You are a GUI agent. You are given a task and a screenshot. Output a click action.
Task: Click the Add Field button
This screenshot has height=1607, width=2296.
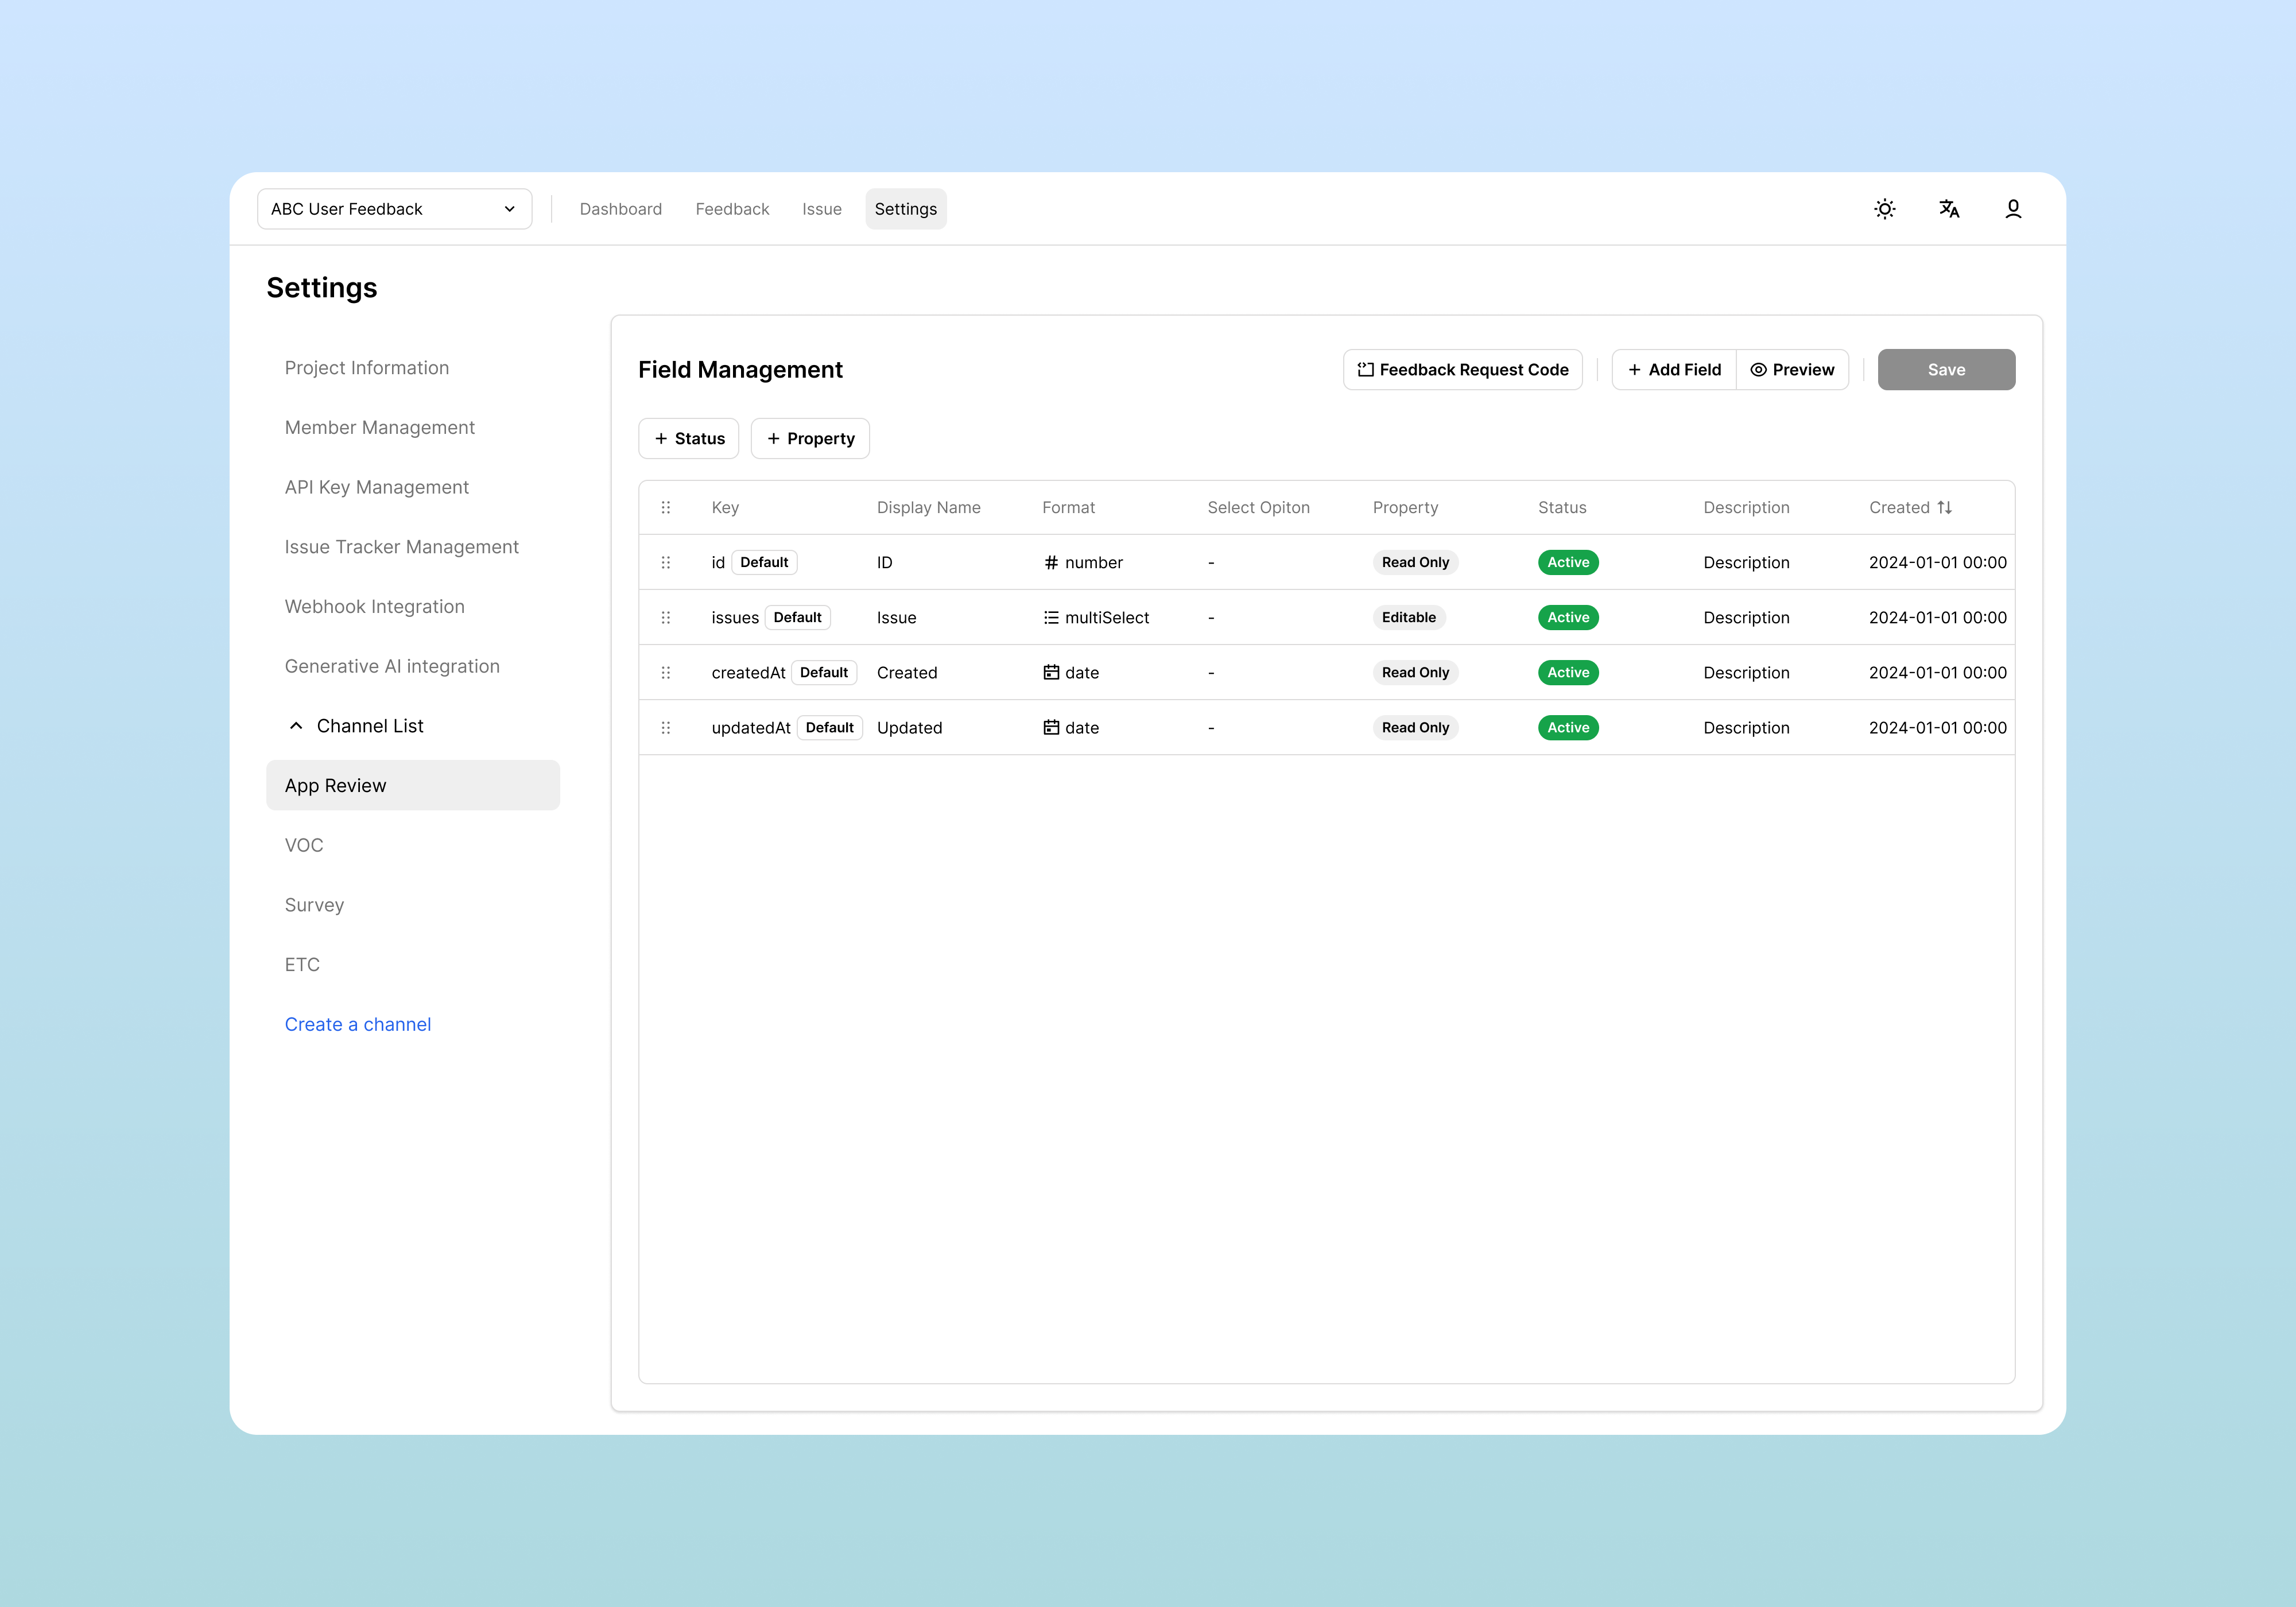(1674, 370)
